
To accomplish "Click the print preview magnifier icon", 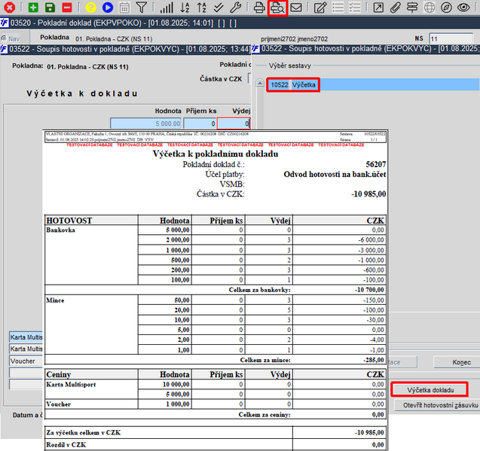I will click(277, 8).
